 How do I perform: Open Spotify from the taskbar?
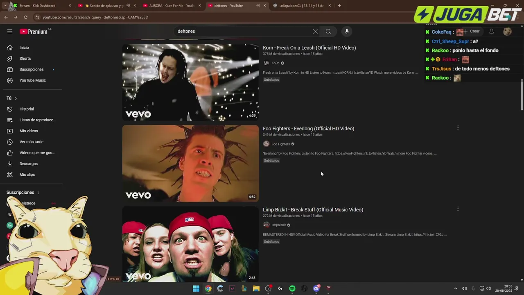click(292, 288)
